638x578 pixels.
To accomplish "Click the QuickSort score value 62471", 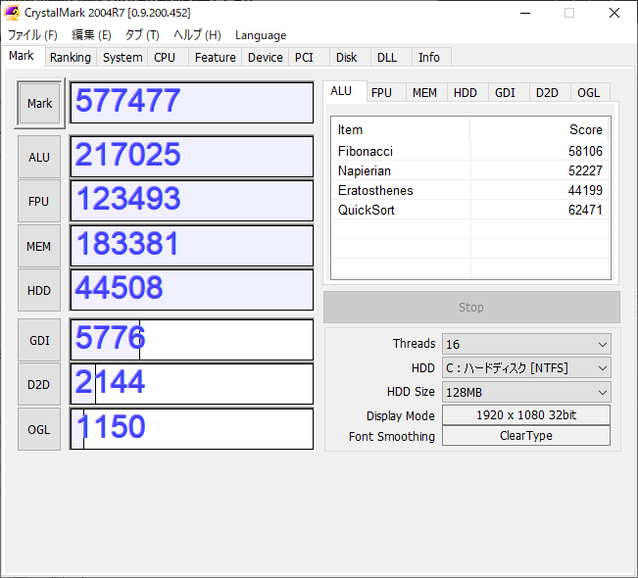I will (x=585, y=210).
